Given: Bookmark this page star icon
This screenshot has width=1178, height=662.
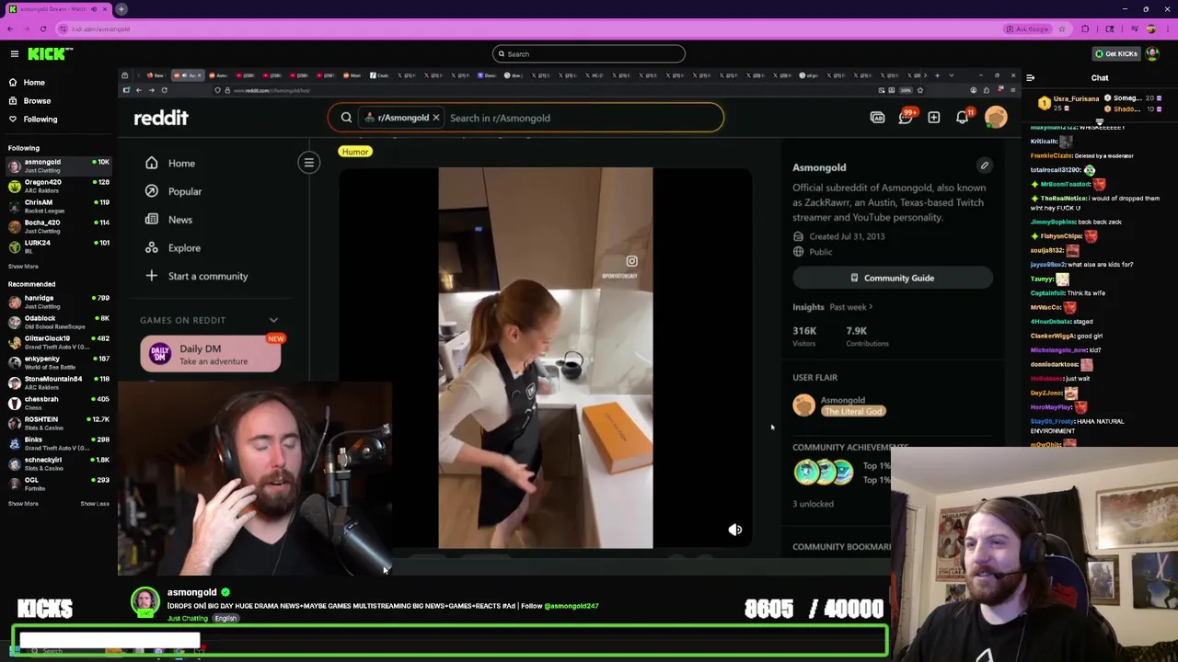Looking at the screenshot, I should (1061, 29).
